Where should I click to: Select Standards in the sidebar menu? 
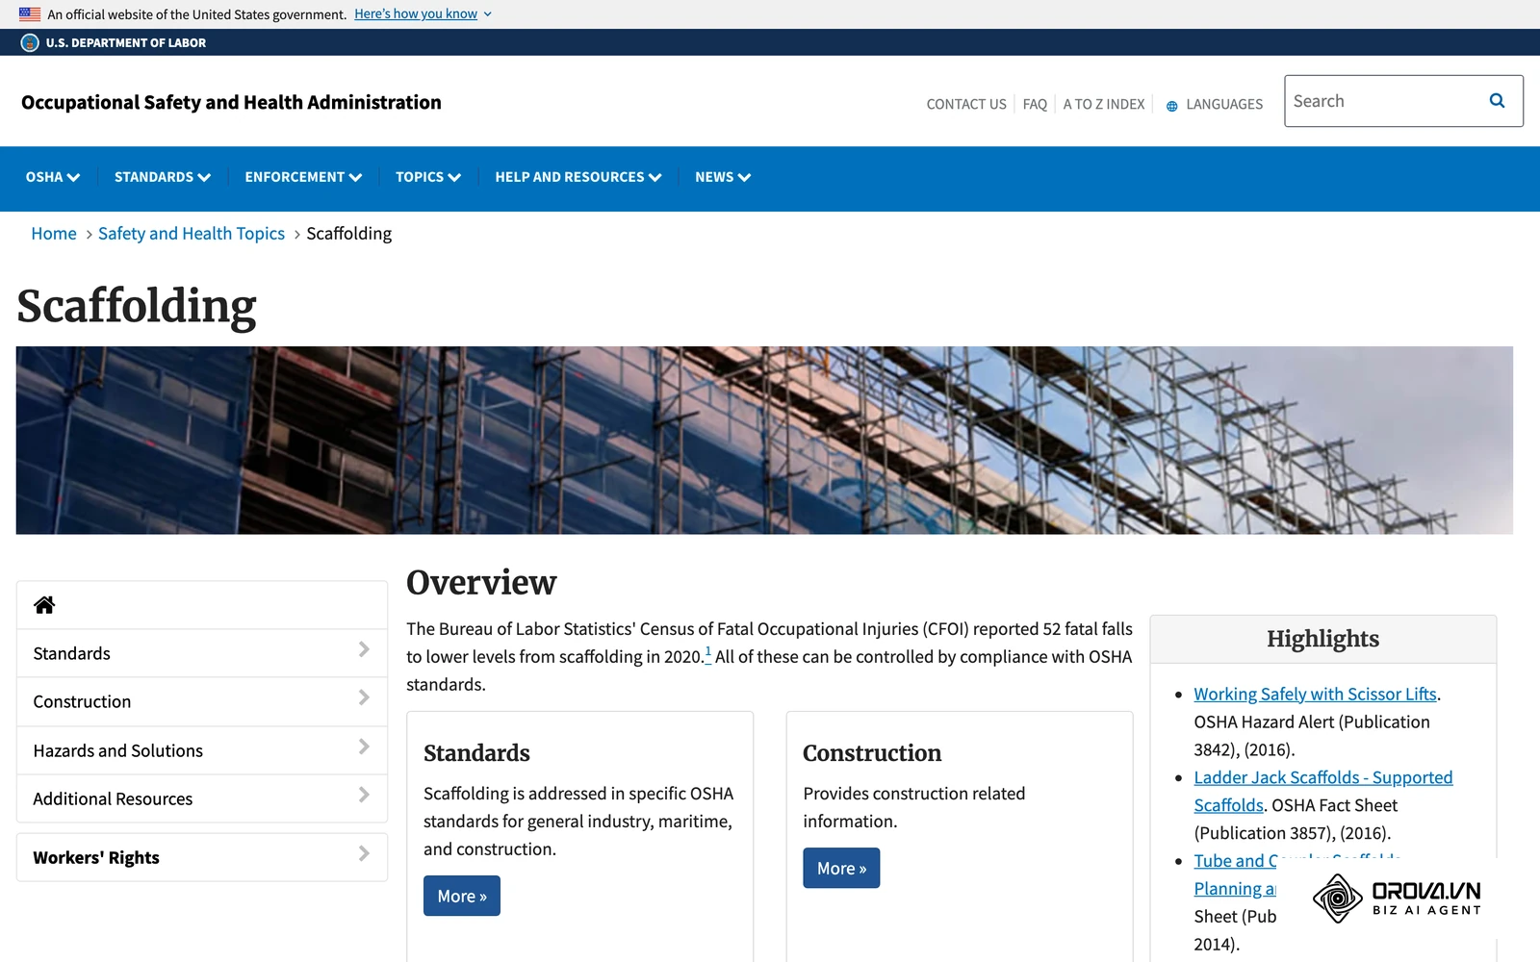(x=202, y=653)
